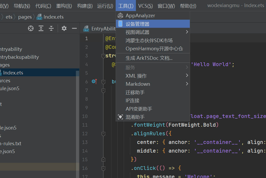The width and height of the screenshot is (266, 178).
Task: Click the Expand All icon
Action: [41, 28]
